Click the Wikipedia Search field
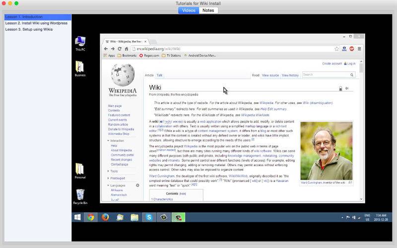Viewport: 397px width, 248px height. (326, 75)
